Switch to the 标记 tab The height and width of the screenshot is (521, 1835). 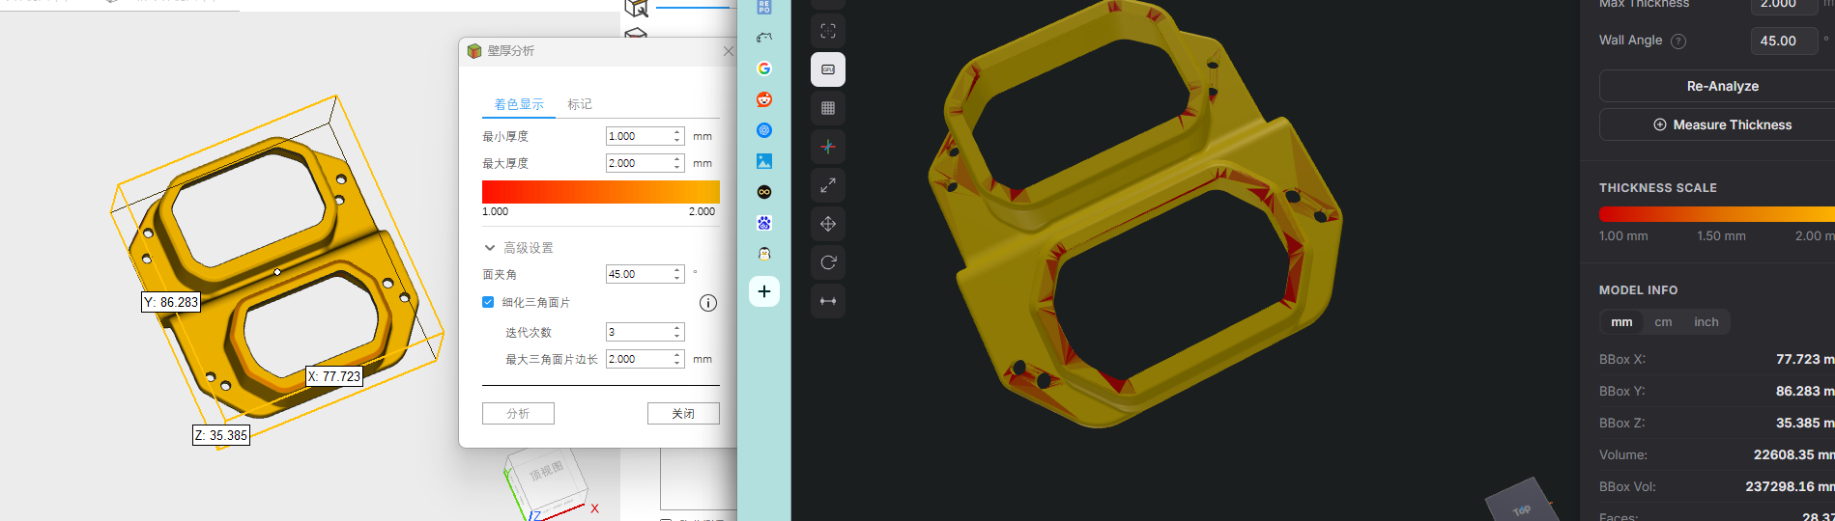point(580,104)
